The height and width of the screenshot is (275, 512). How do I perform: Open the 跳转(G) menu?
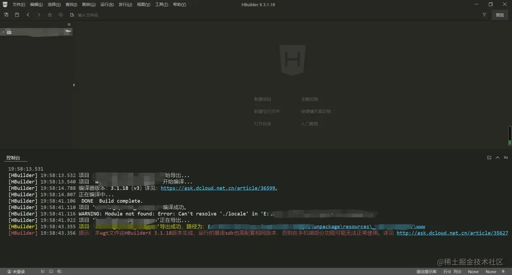89,5
